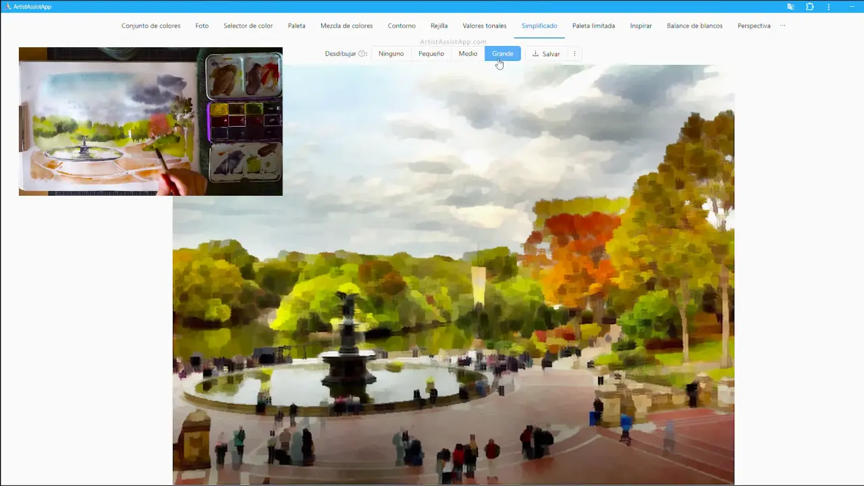The width and height of the screenshot is (864, 486).
Task: Switch to the Paleta tab
Action: (296, 26)
